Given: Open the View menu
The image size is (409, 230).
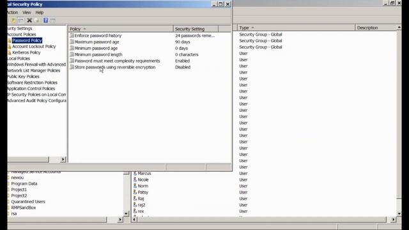Looking at the screenshot, I should (27, 12).
